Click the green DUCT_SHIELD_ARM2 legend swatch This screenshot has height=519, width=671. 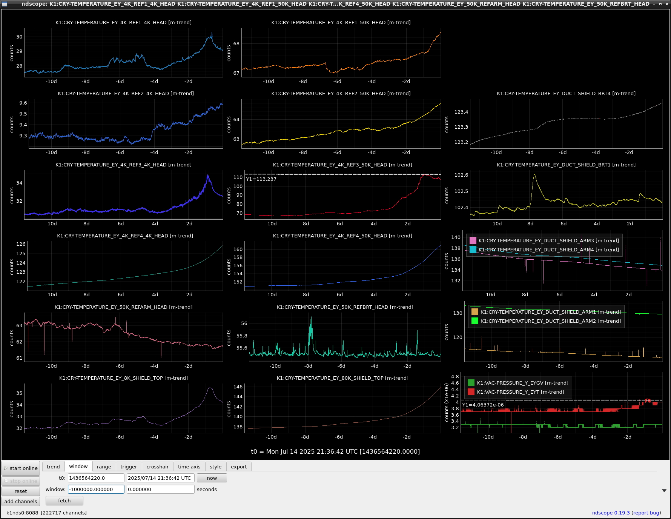click(x=475, y=321)
